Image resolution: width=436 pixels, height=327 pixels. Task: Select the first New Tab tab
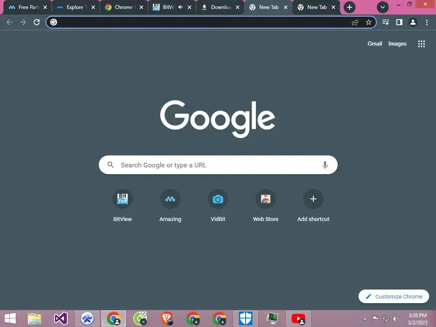[268, 7]
